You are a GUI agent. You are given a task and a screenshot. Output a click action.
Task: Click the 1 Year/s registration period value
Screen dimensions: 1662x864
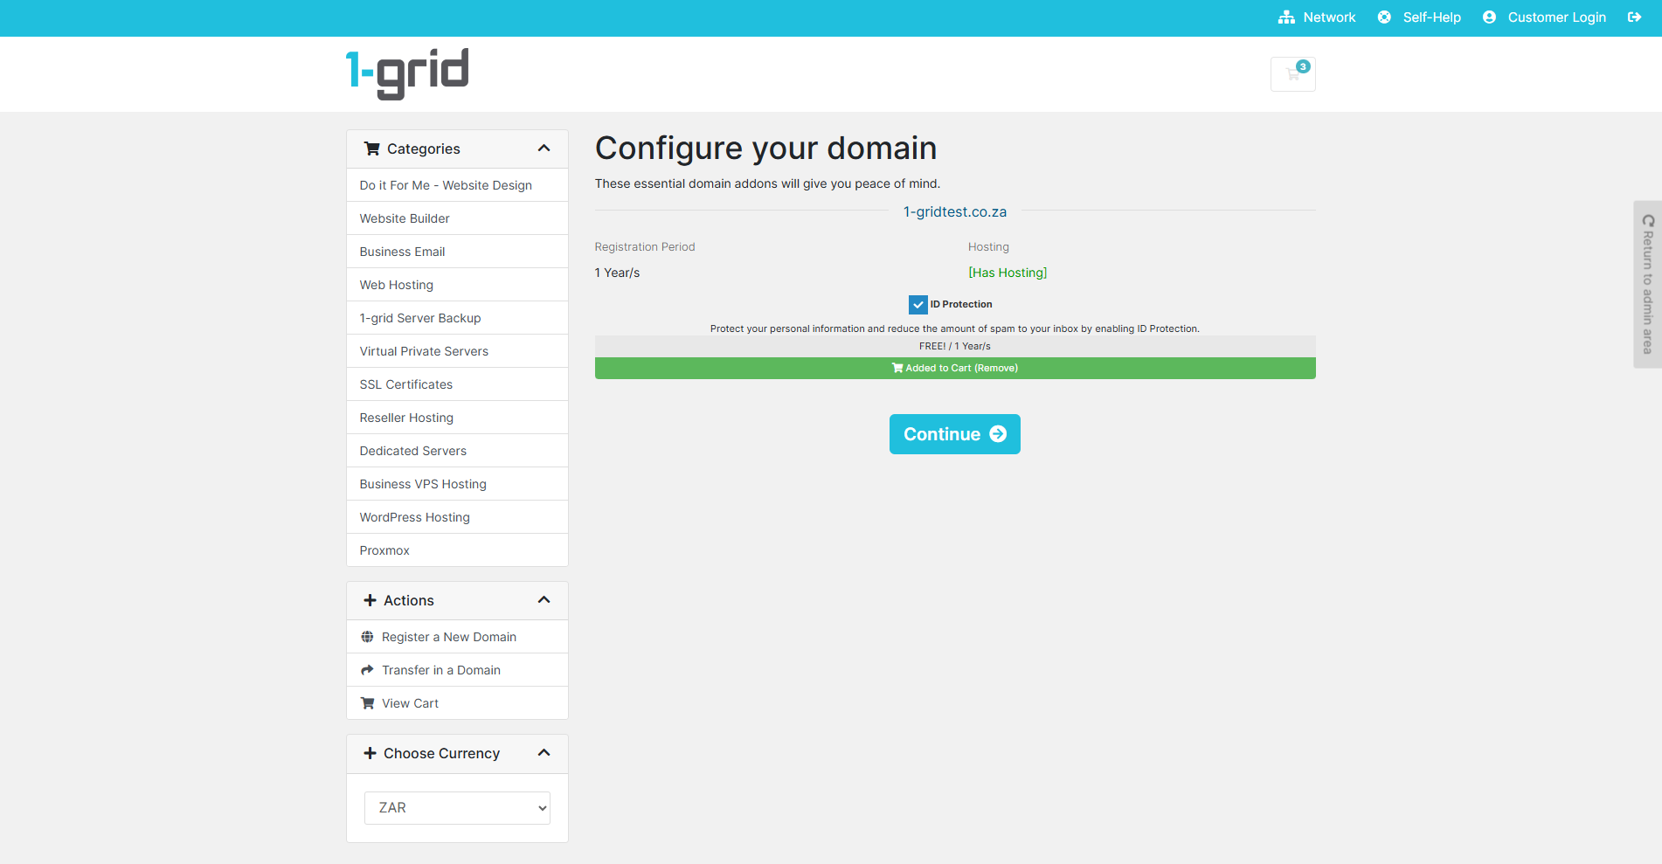(x=617, y=273)
